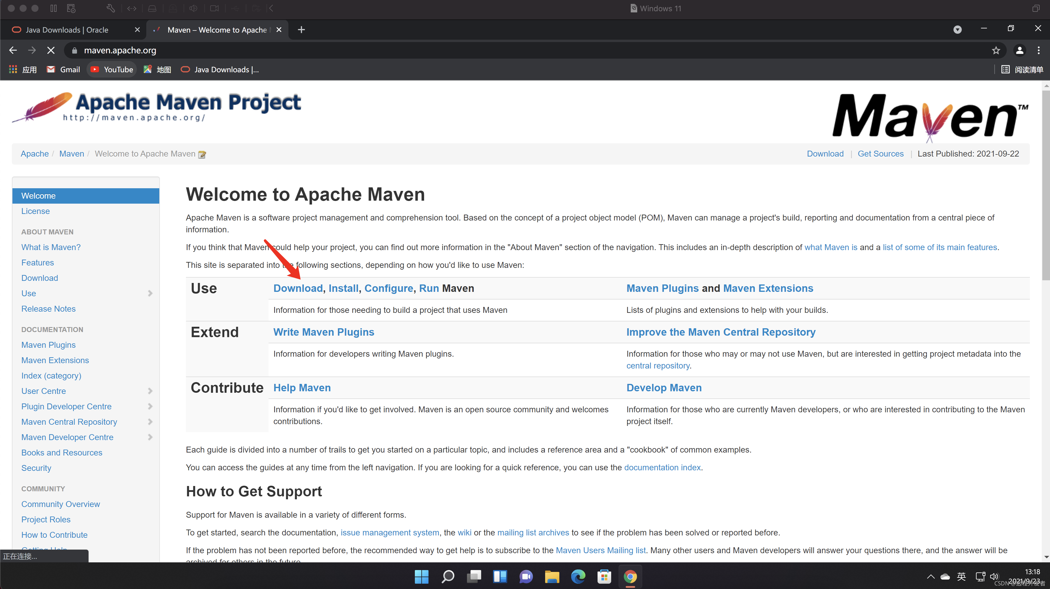Screen dimensions: 1050x589
Task: Click the VM sound speaker icon
Action: (x=194, y=8)
